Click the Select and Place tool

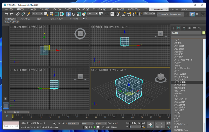[84, 14]
